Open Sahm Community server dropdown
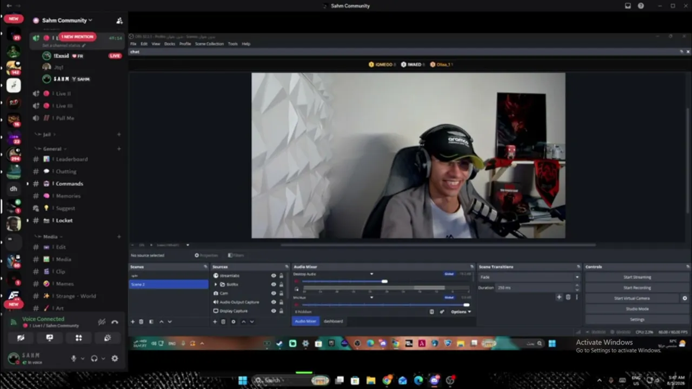Viewport: 692px width, 389px height. [67, 21]
